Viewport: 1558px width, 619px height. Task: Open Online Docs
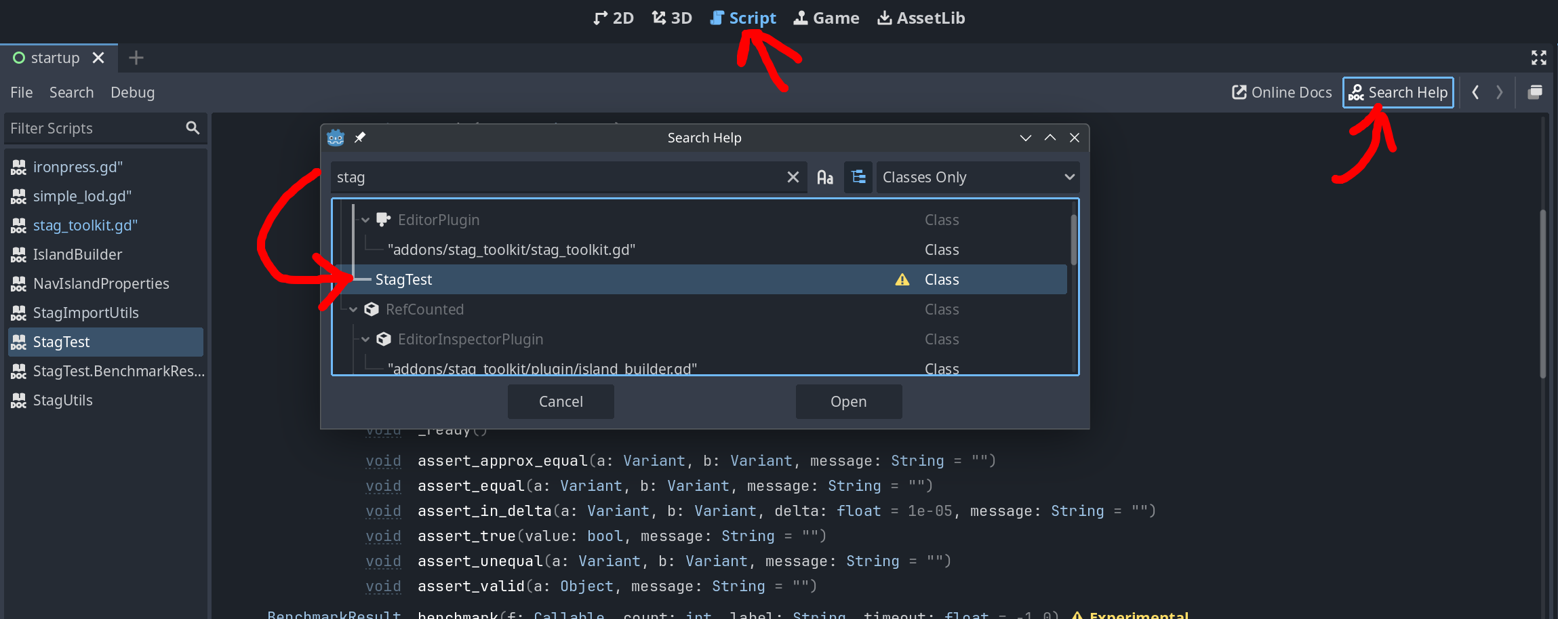(1281, 92)
